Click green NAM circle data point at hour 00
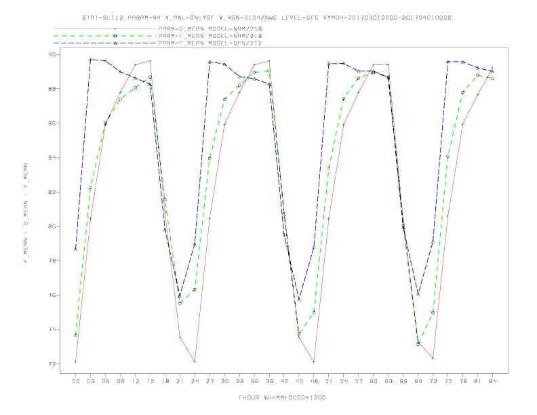This screenshot has height=415, width=537. [x=76, y=335]
